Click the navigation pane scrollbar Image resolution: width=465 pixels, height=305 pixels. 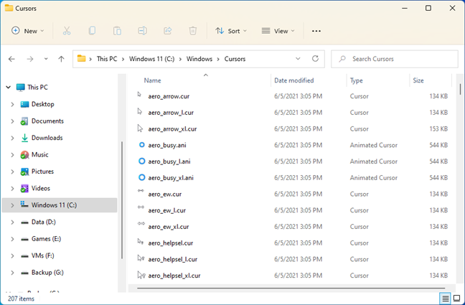tap(122, 200)
